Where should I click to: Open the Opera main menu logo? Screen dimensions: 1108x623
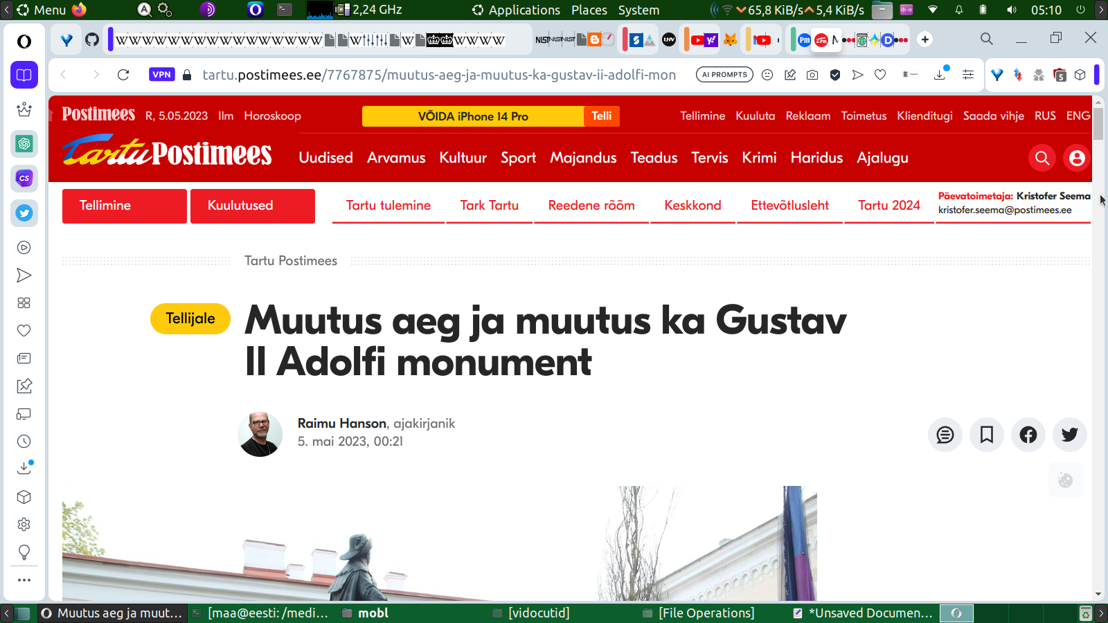click(24, 42)
